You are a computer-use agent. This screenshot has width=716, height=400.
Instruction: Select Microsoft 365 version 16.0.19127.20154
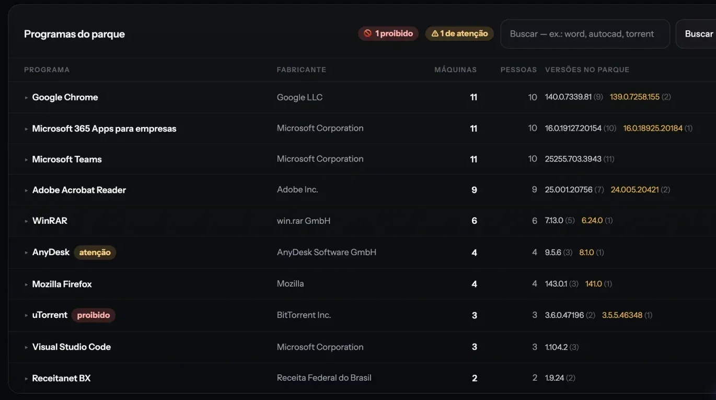[573, 128]
